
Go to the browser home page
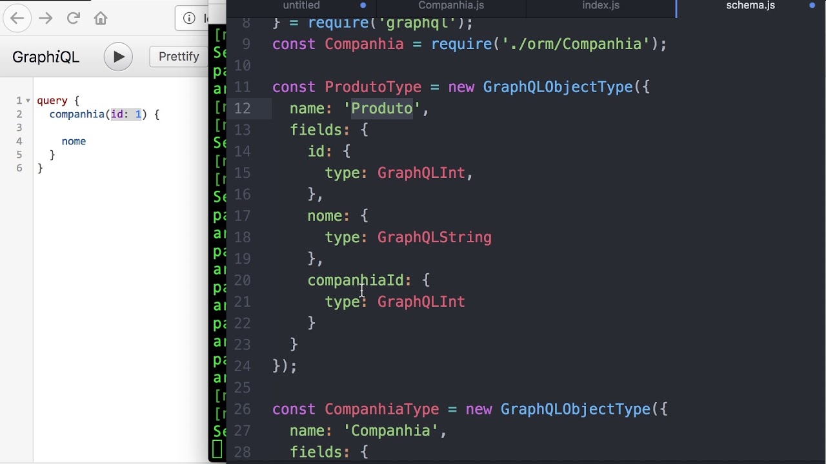[101, 19]
